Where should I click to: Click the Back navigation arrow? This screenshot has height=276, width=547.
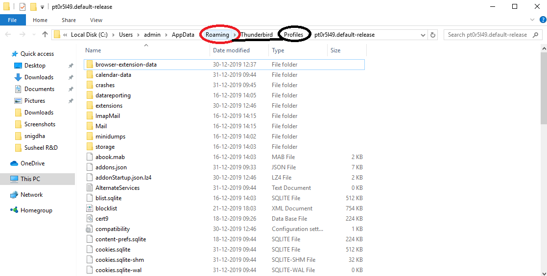pos(8,34)
